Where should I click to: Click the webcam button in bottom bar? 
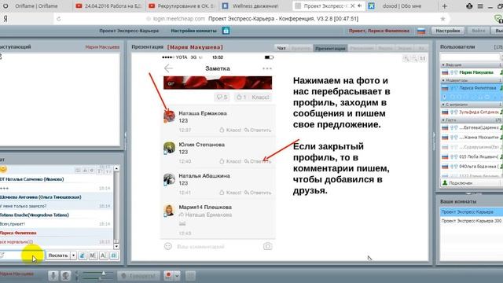click(66, 275)
